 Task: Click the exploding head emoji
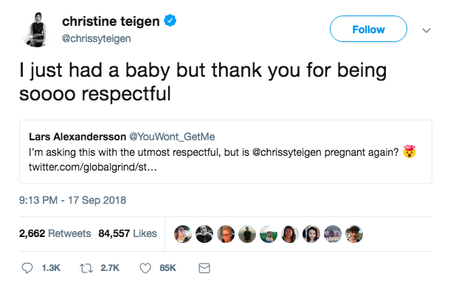(410, 151)
